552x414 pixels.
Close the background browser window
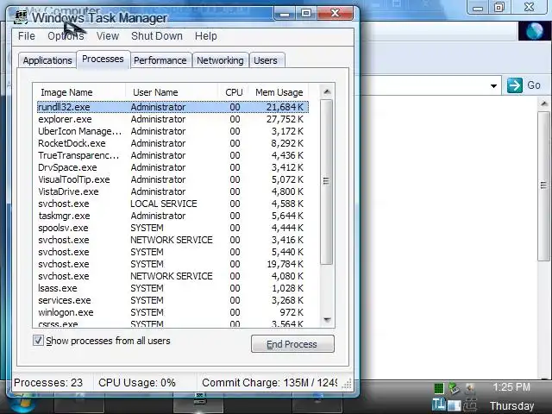(x=529, y=7)
